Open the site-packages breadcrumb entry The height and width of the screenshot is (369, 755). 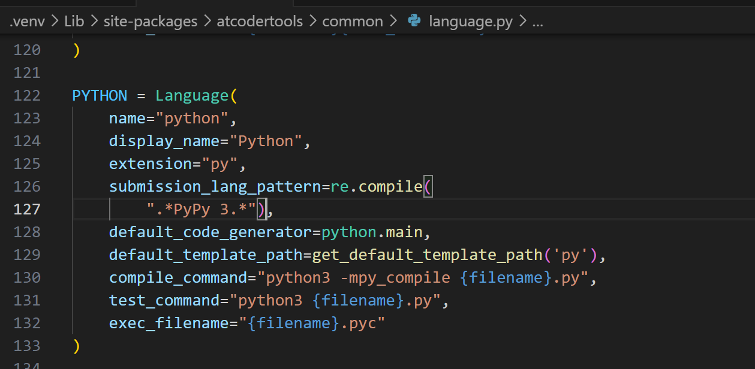click(x=150, y=21)
